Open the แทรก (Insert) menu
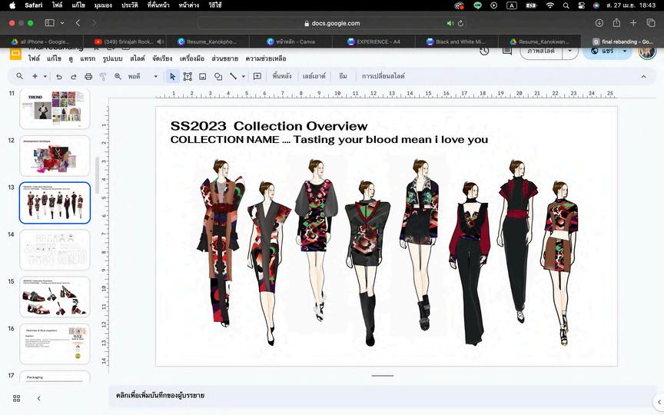Viewport: 664px width, 415px height. (x=88, y=58)
